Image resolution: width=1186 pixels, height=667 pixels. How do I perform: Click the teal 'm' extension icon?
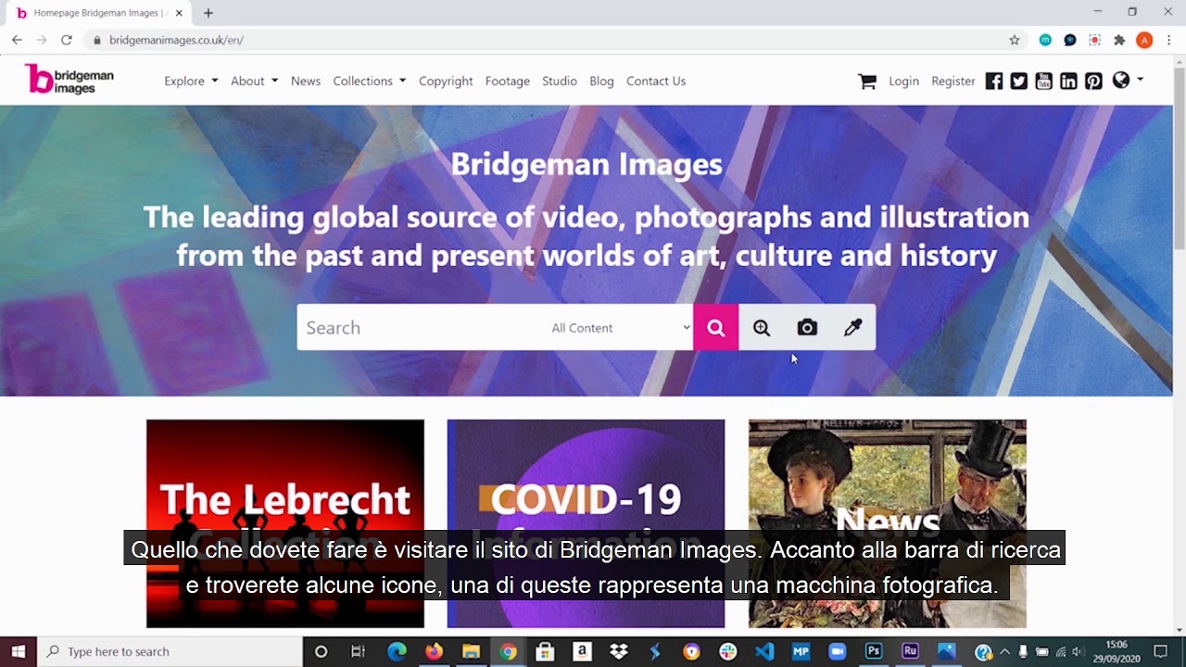tap(1045, 40)
